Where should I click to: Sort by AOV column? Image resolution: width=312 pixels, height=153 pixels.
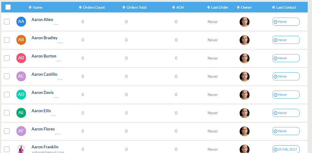(x=178, y=7)
